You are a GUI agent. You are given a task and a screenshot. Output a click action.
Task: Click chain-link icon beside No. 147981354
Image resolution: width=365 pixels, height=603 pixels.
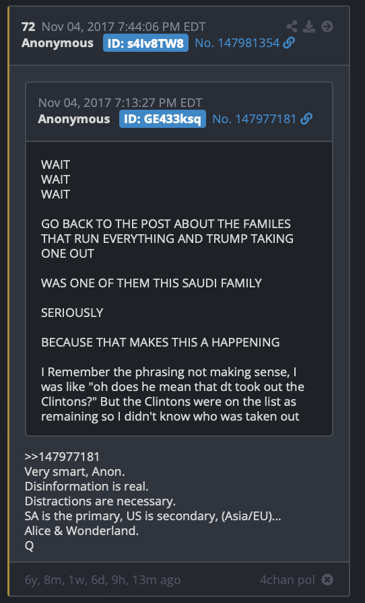(x=289, y=42)
